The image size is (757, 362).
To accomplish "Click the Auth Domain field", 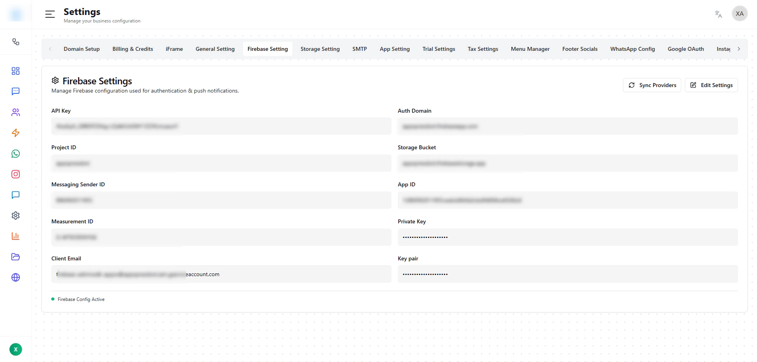I will [568, 126].
